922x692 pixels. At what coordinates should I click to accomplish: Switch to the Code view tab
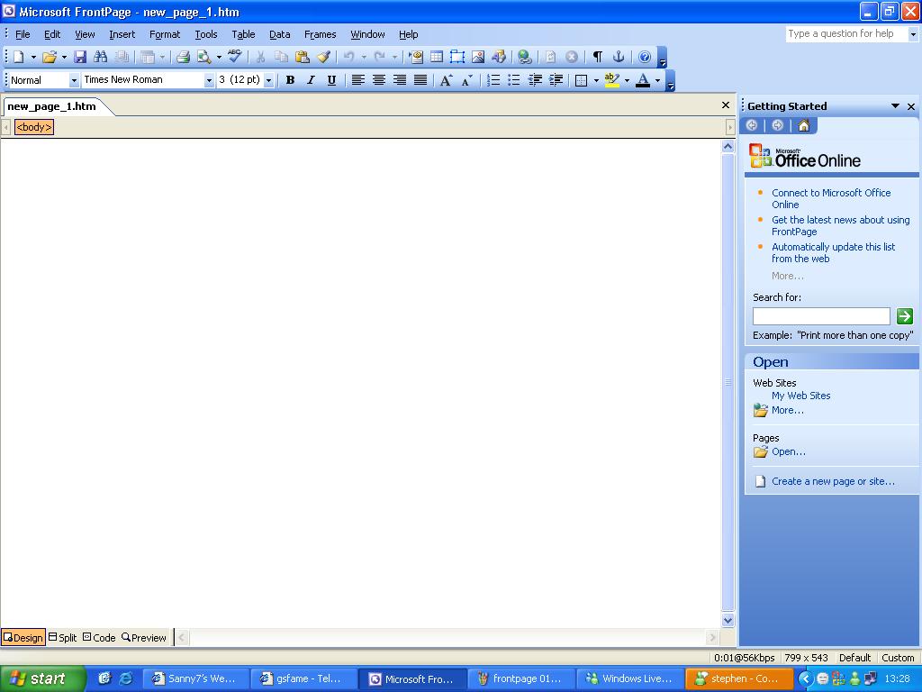99,637
